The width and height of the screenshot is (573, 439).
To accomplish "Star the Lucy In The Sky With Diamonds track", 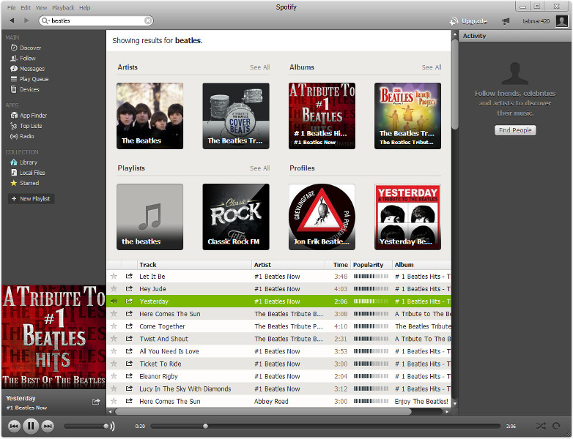I will [114, 389].
